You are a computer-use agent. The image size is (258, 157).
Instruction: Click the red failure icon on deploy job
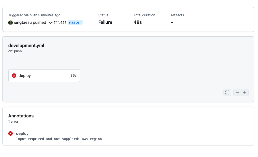[14, 76]
